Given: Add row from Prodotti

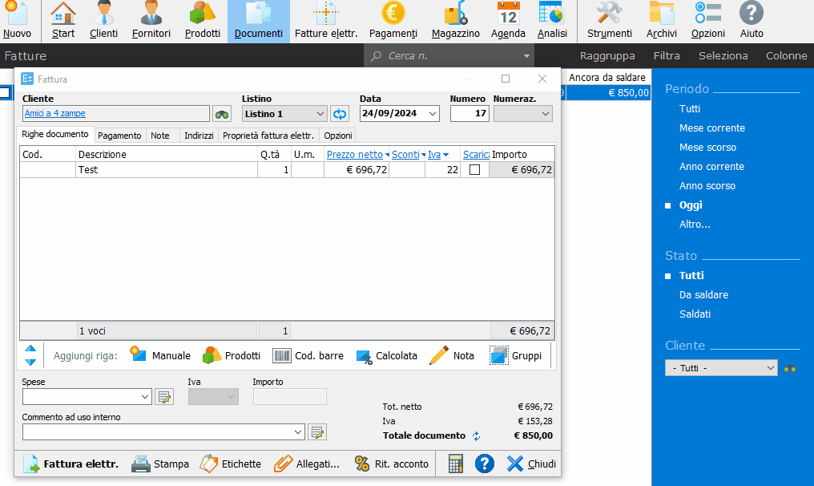Looking at the screenshot, I should [232, 355].
